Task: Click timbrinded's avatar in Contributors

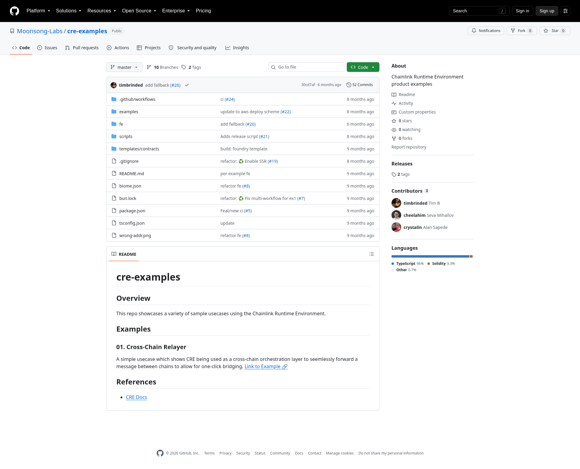Action: [396, 203]
